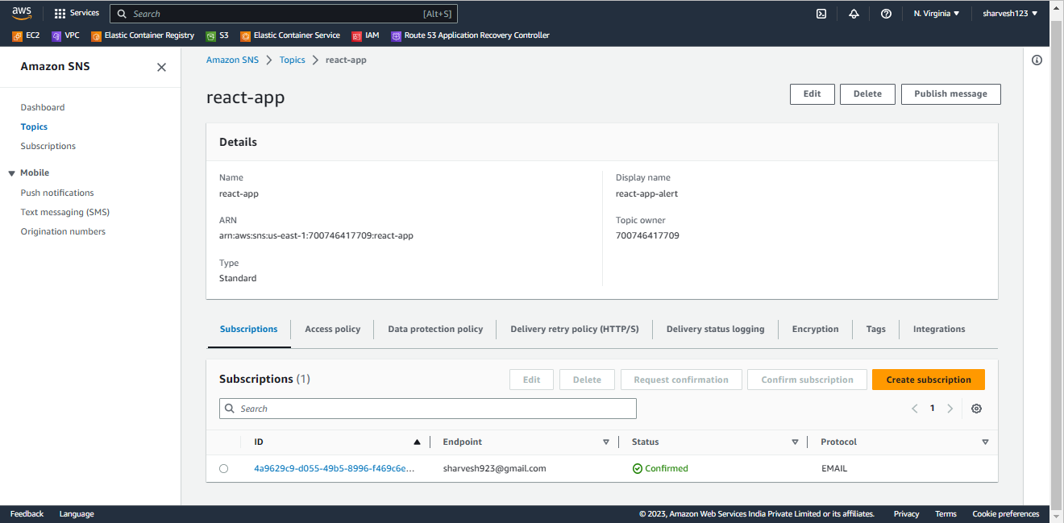The image size is (1064, 523).
Task: Open the info panel icon on the right
Action: click(1037, 60)
